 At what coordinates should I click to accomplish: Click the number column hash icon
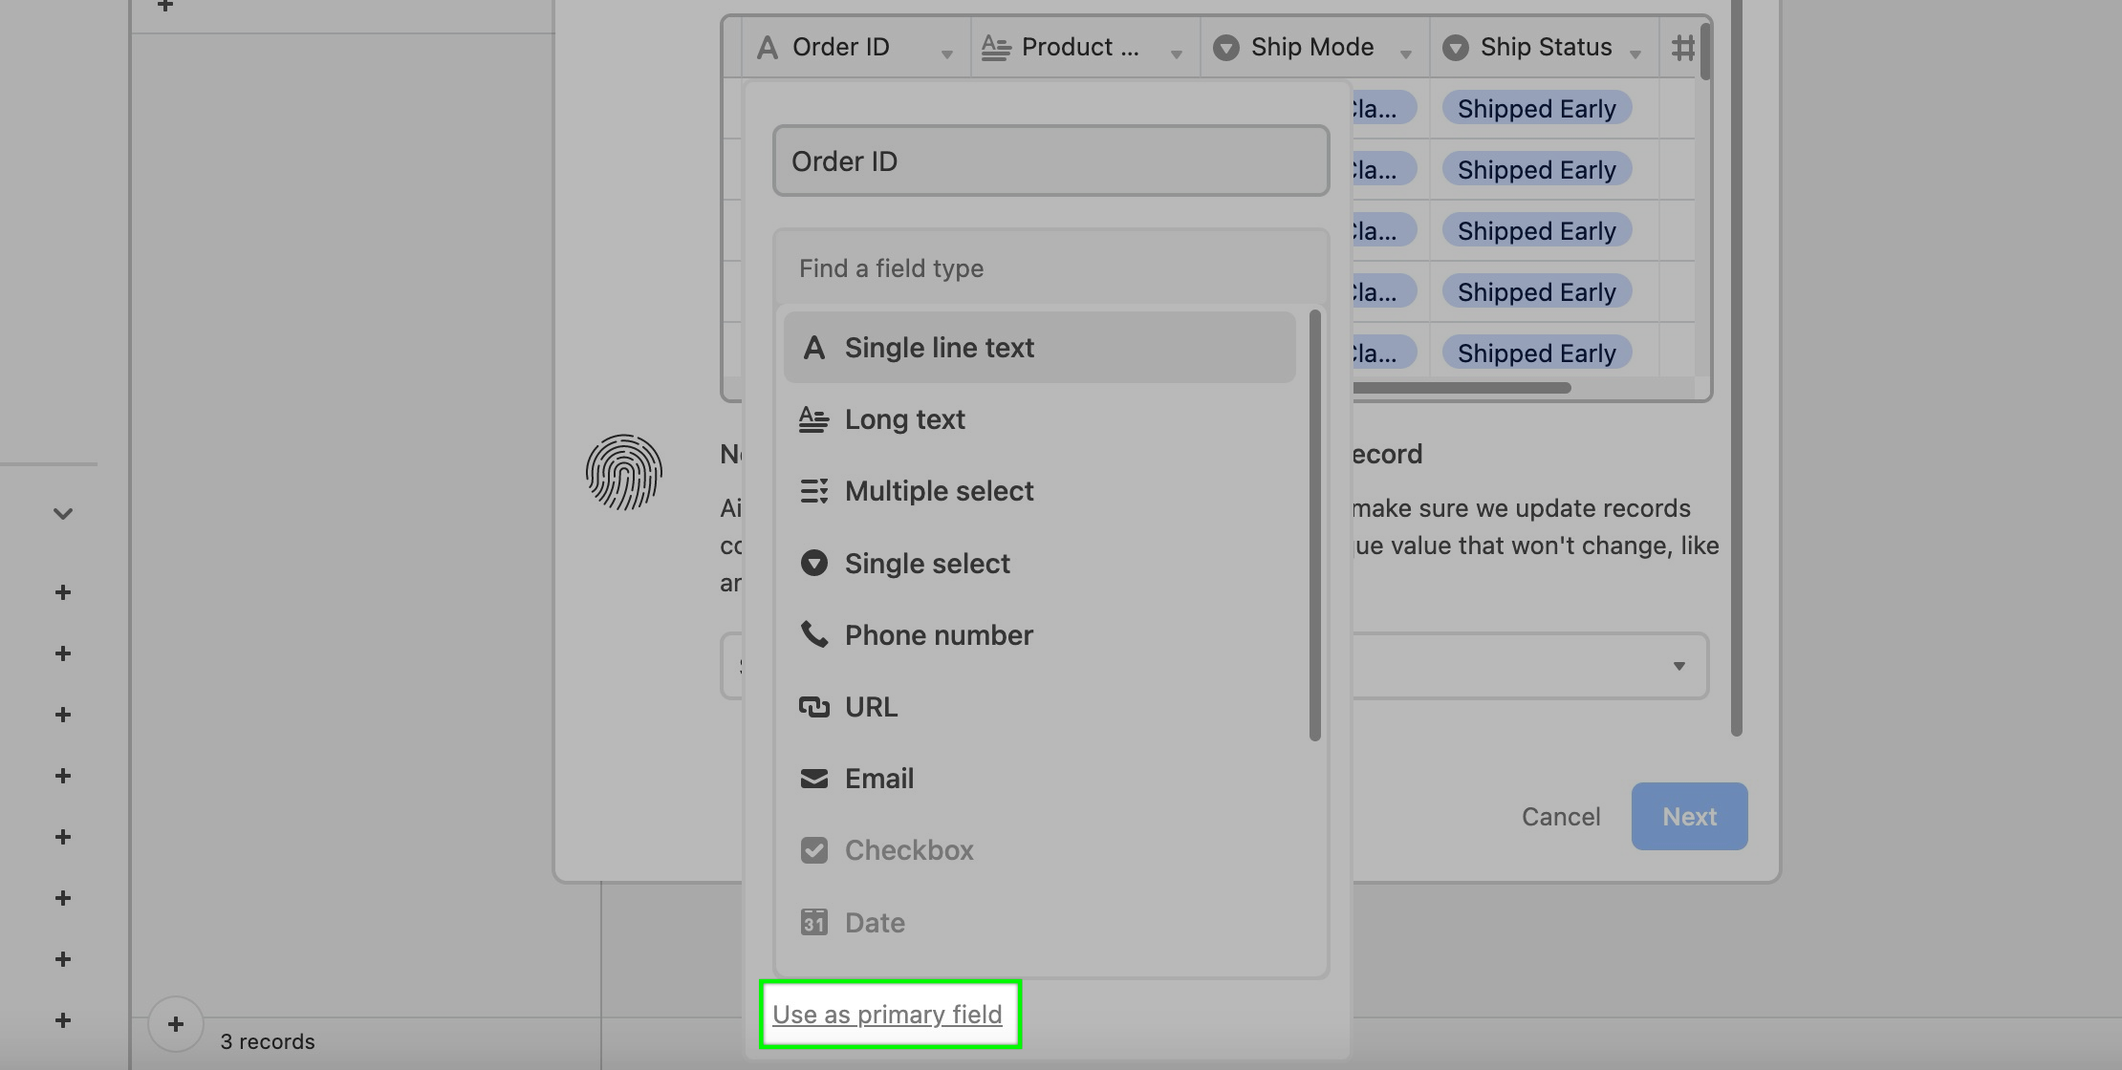[x=1682, y=47]
